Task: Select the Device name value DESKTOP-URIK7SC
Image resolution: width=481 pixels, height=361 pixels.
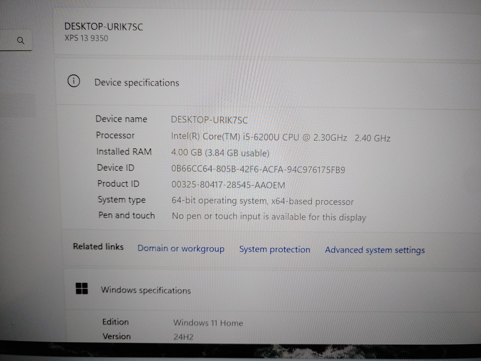Action: 209,120
